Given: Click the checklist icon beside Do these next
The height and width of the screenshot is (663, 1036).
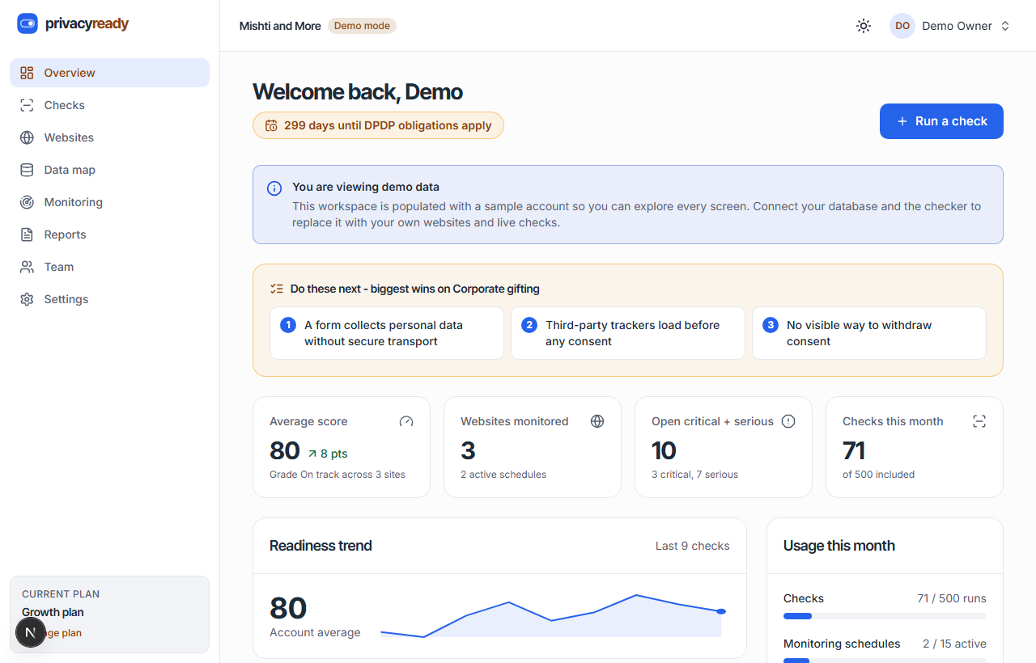Looking at the screenshot, I should 277,289.
